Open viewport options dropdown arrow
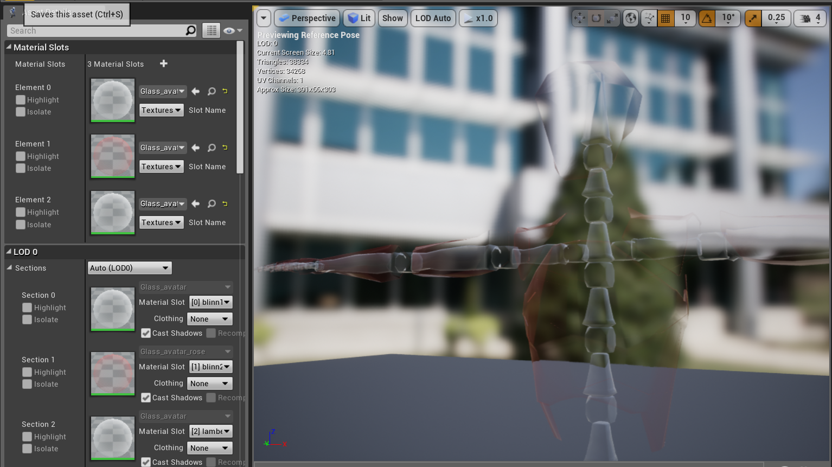832x467 pixels. pos(264,18)
